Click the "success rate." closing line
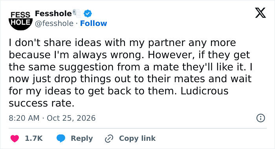The width and height of the screenshot is (275, 149). (x=42, y=103)
